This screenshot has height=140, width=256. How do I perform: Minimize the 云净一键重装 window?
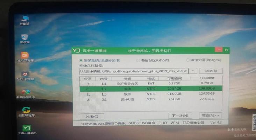(219, 50)
